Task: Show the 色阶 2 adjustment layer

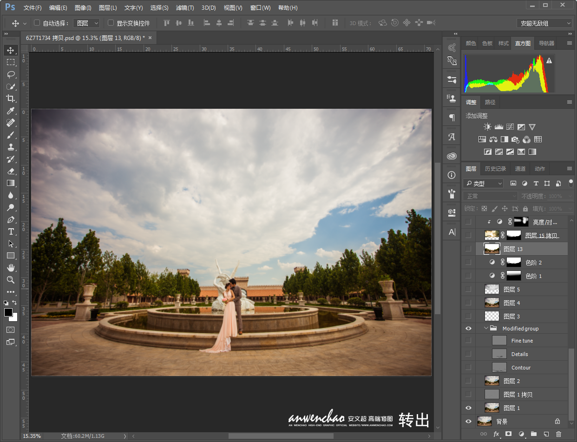Action: [468, 263]
